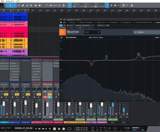Select EQ node 2 on the curve
The width and height of the screenshot is (160, 132).
(x=106, y=56)
